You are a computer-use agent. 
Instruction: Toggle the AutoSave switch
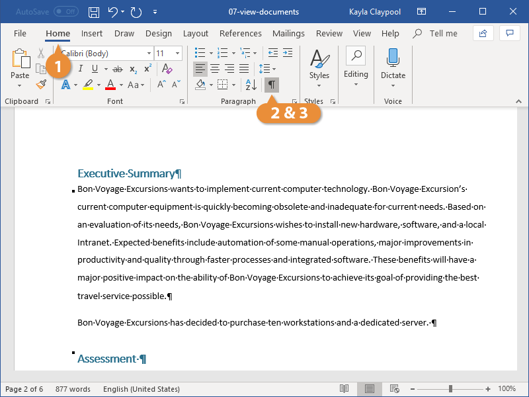click(65, 12)
